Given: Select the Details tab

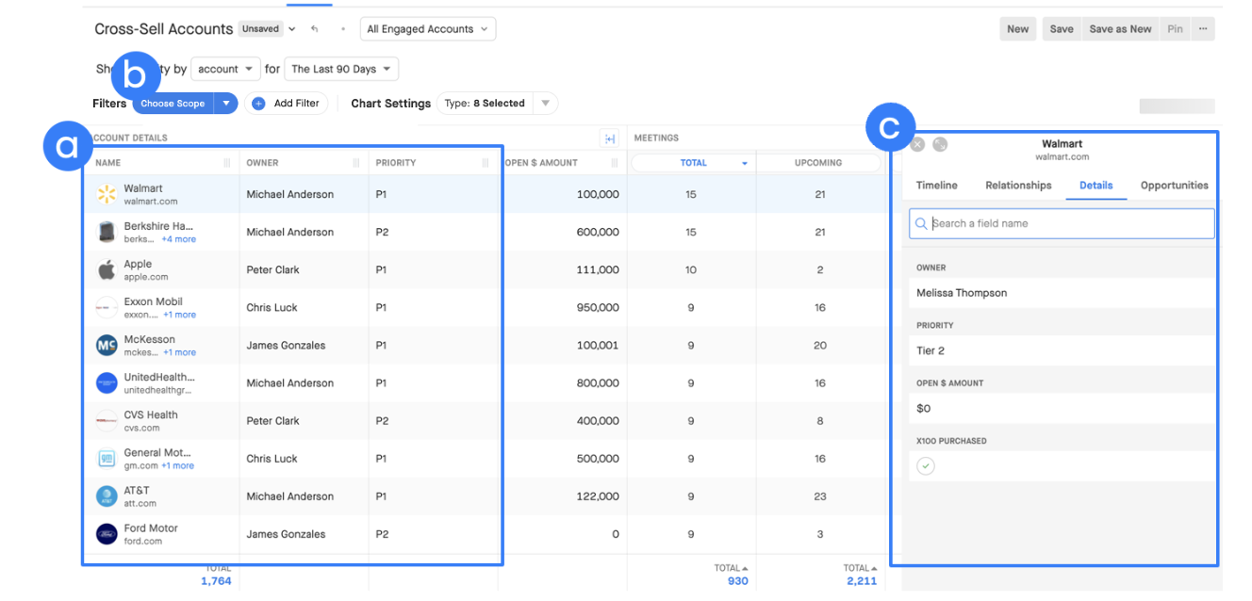Looking at the screenshot, I should [1096, 186].
